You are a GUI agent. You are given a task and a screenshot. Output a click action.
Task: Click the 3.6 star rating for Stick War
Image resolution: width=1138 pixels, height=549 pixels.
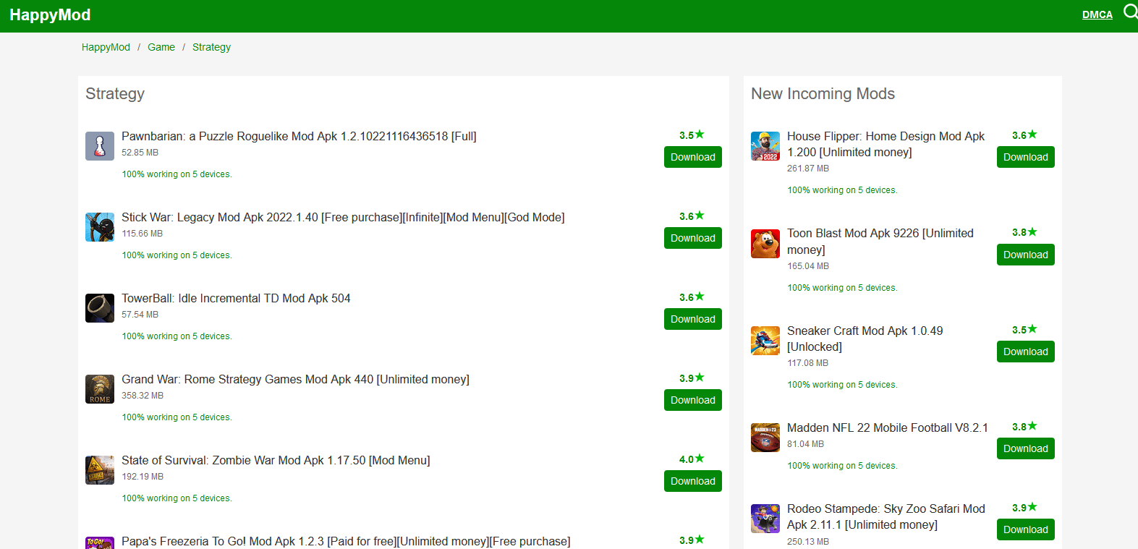(692, 216)
